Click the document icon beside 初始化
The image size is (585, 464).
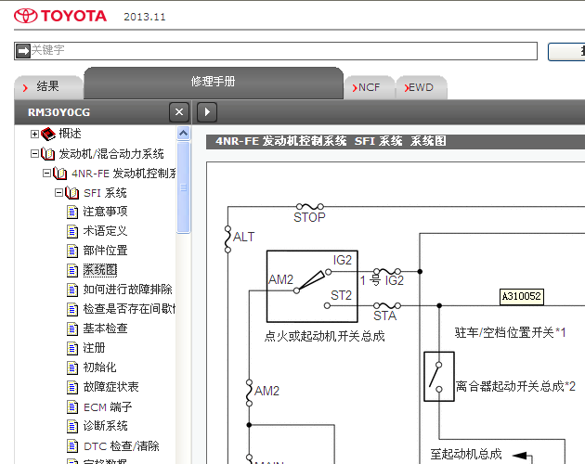[72, 367]
